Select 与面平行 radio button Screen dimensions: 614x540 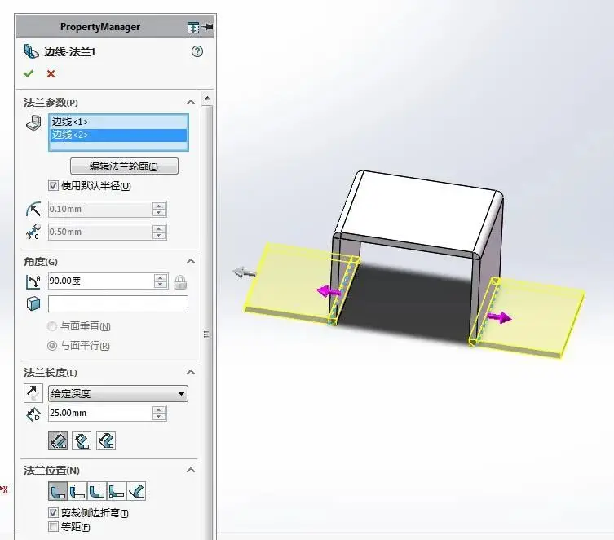pos(51,346)
